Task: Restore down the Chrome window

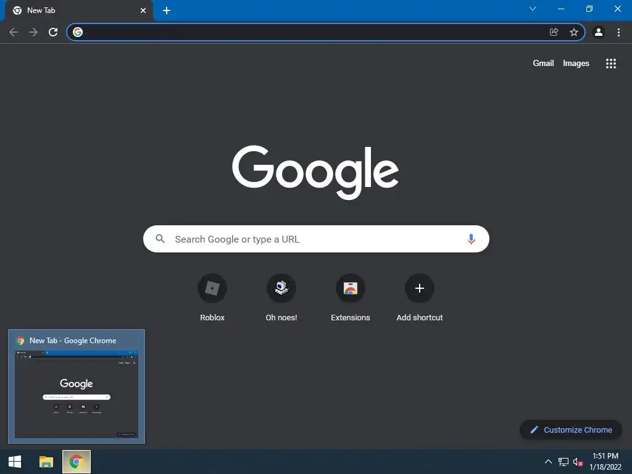Action: point(589,9)
